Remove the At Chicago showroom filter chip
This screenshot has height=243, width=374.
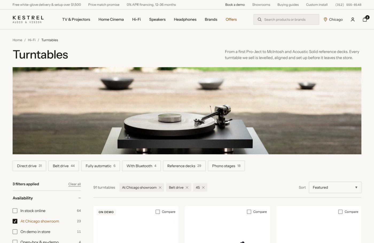(160, 187)
